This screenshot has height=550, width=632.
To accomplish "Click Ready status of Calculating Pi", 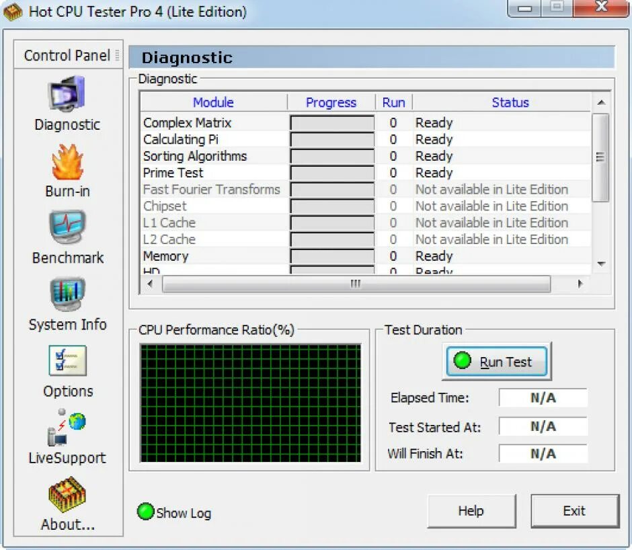I will click(x=434, y=140).
